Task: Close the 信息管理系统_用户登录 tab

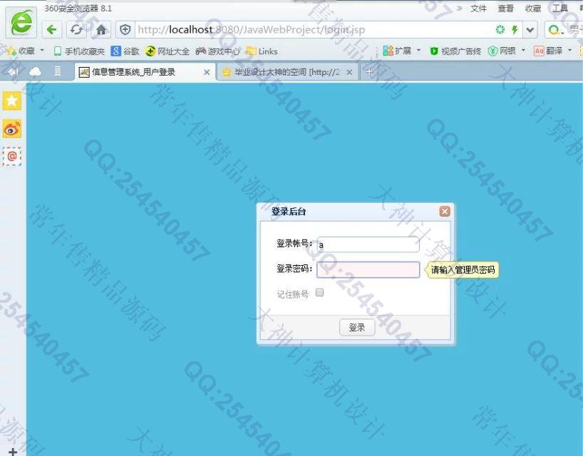Action: coord(207,72)
